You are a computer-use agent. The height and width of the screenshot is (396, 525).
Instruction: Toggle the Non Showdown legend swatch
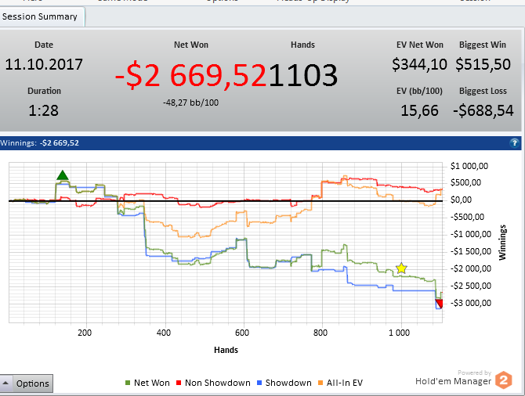pyautogui.click(x=179, y=383)
